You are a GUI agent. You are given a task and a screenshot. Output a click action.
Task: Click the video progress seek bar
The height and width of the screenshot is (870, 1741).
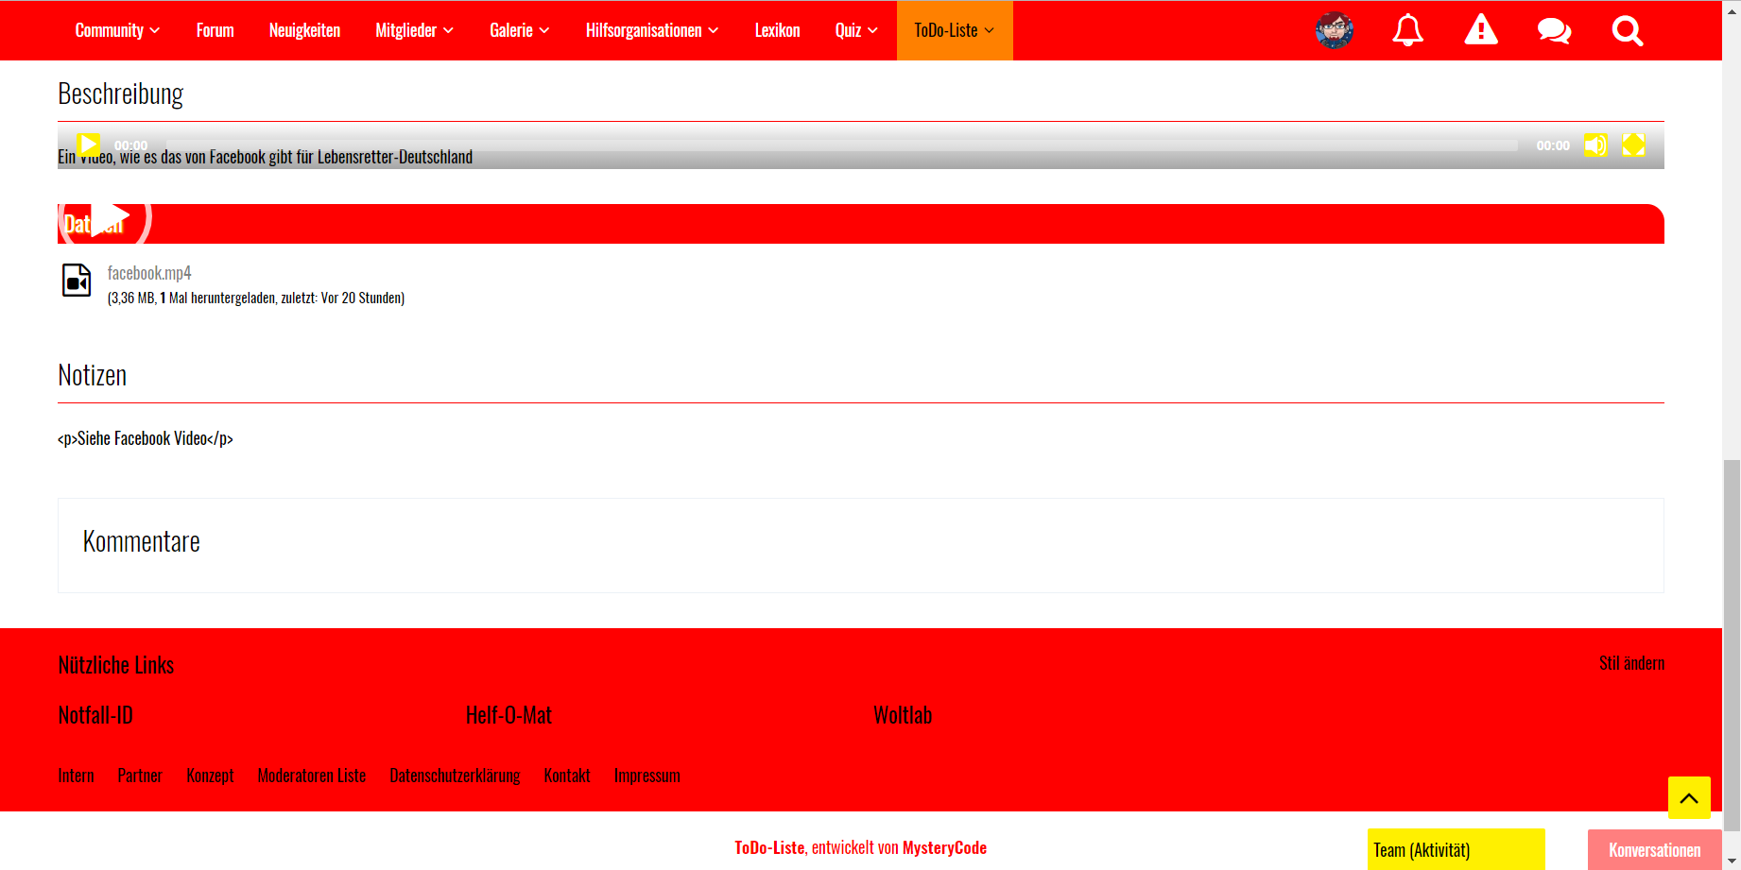click(841, 145)
